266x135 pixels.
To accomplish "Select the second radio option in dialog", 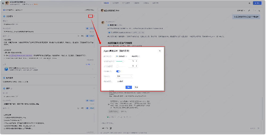I will click(x=131, y=56).
